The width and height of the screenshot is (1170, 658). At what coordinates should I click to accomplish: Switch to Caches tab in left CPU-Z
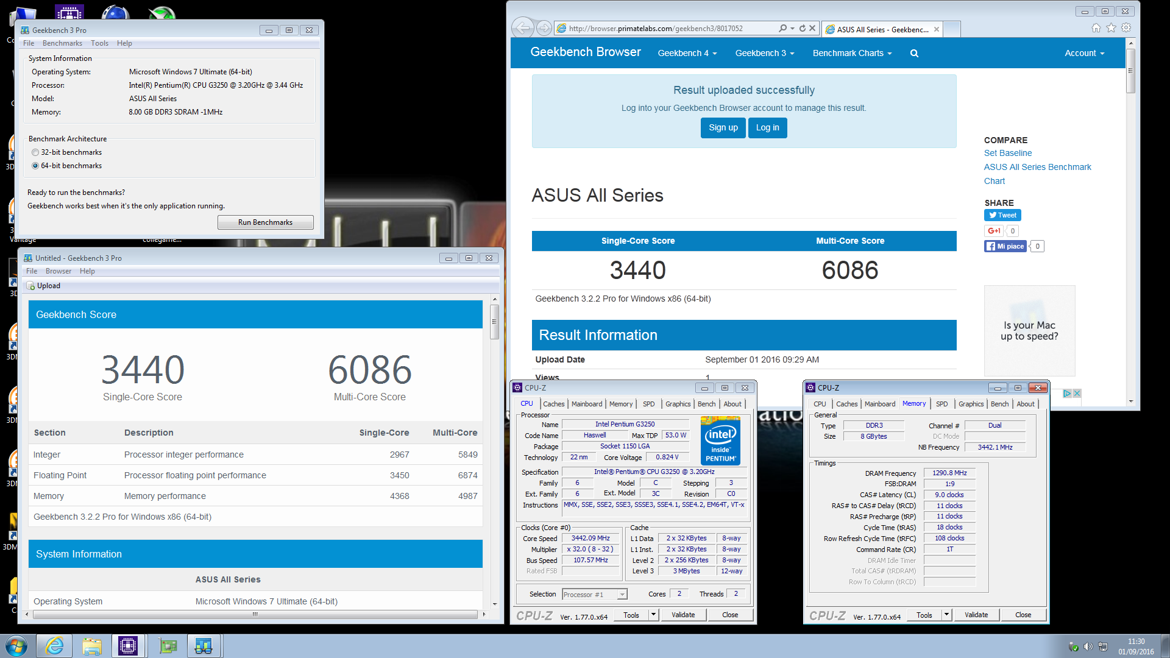[553, 404]
